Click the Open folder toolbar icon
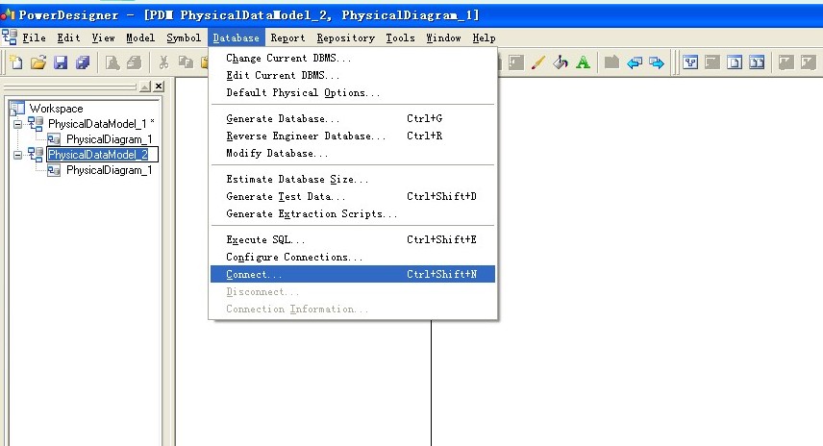823x446 pixels. coord(38,63)
